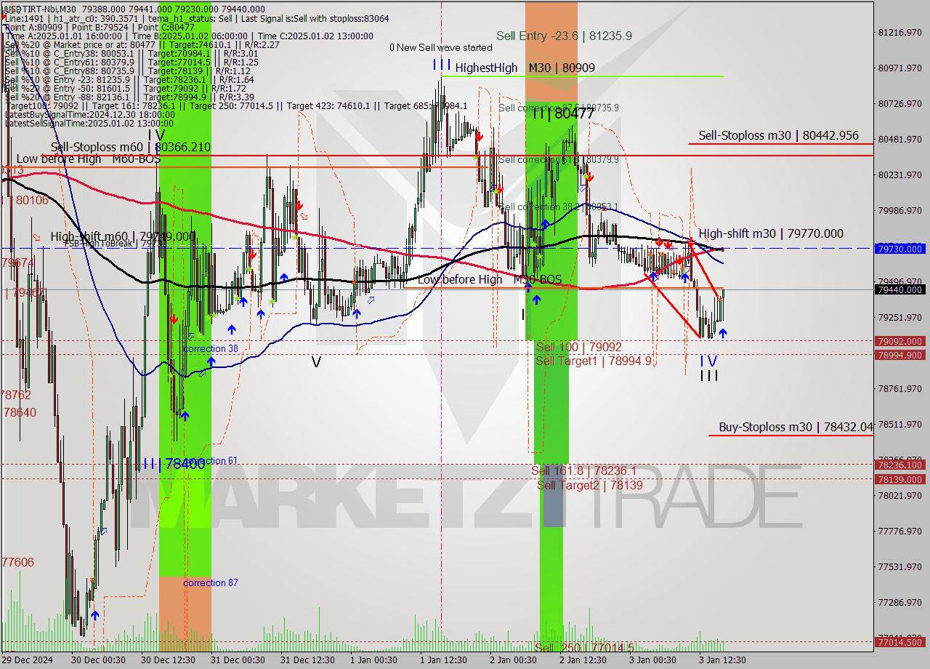
Task: Click the 'High-shift m30 | 79770.000' label
Action: (x=771, y=233)
